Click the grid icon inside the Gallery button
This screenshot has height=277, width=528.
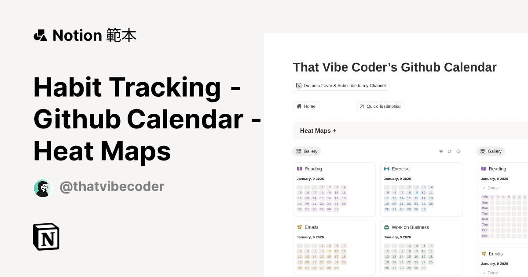tap(300, 151)
